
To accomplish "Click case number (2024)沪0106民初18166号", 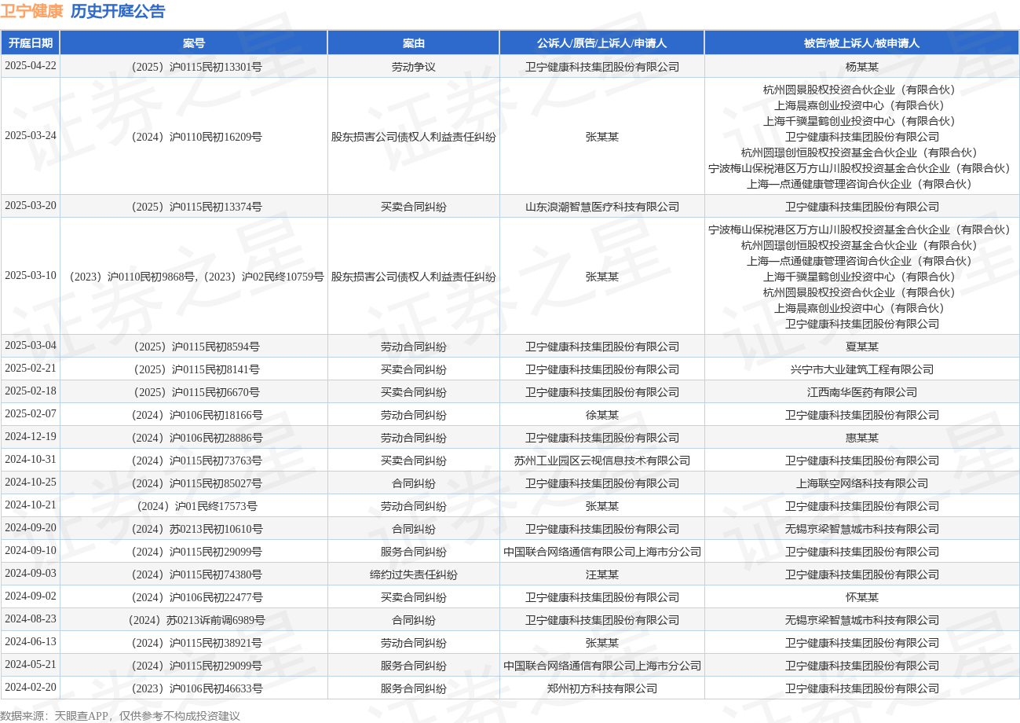I will coord(194,415).
